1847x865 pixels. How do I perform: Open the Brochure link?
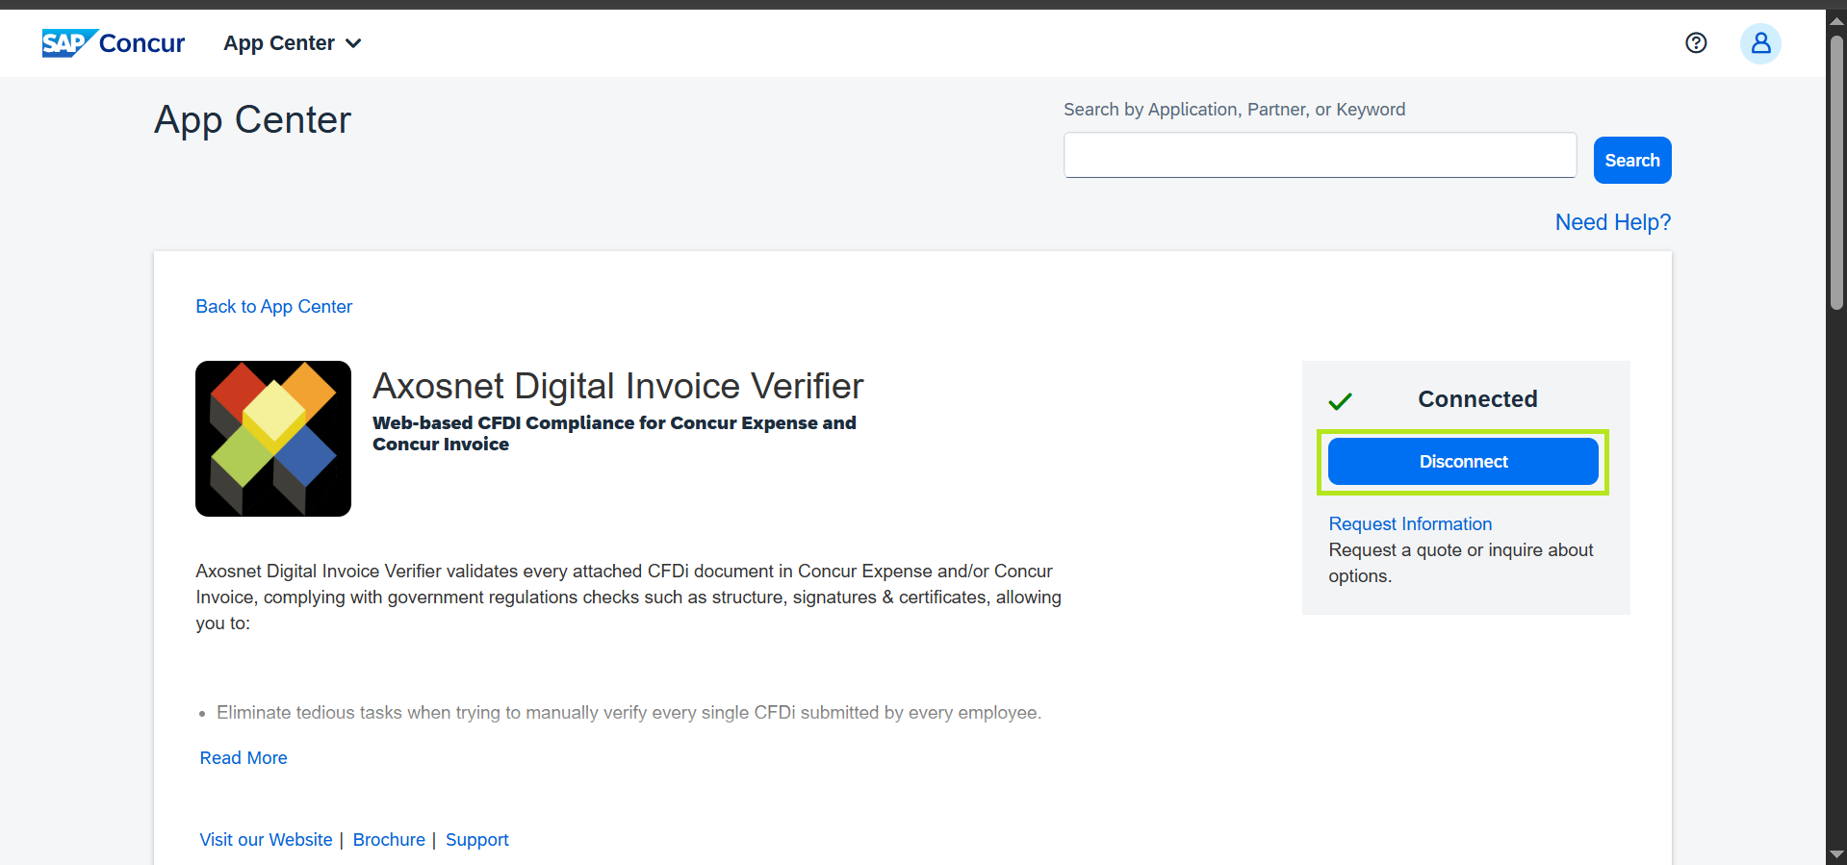click(389, 840)
